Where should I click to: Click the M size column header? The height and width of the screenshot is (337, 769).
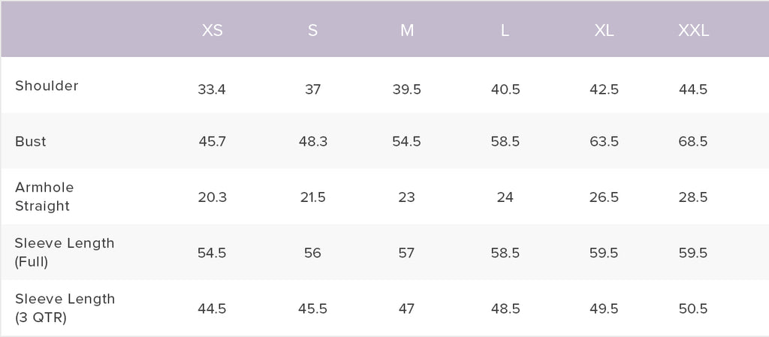(x=406, y=31)
